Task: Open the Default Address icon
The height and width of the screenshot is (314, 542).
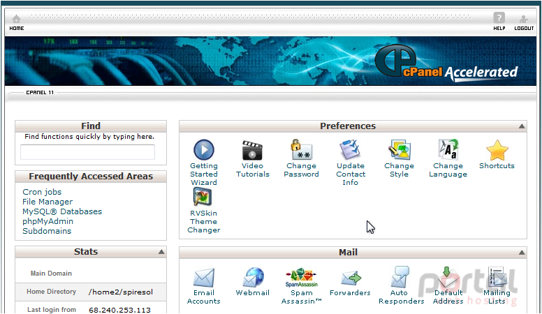Action: (x=448, y=277)
